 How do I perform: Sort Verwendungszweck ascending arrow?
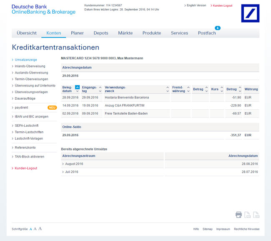tap(168, 87)
